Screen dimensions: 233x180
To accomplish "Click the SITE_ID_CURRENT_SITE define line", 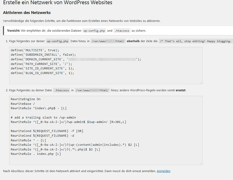I will (42, 69).
